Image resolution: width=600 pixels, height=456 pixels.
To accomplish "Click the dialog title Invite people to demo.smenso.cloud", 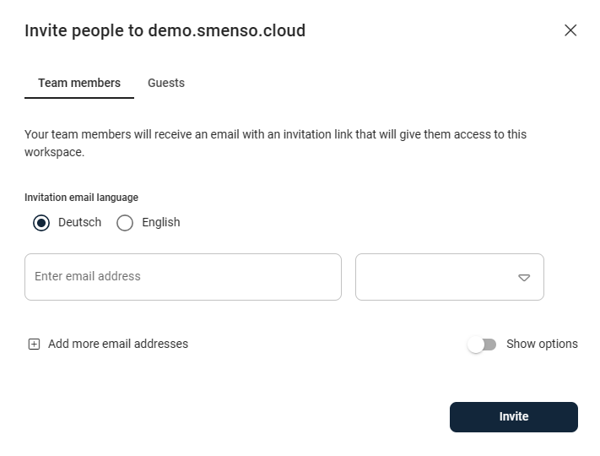I will point(165,30).
